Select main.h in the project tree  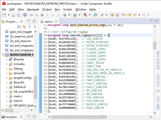(18, 101)
